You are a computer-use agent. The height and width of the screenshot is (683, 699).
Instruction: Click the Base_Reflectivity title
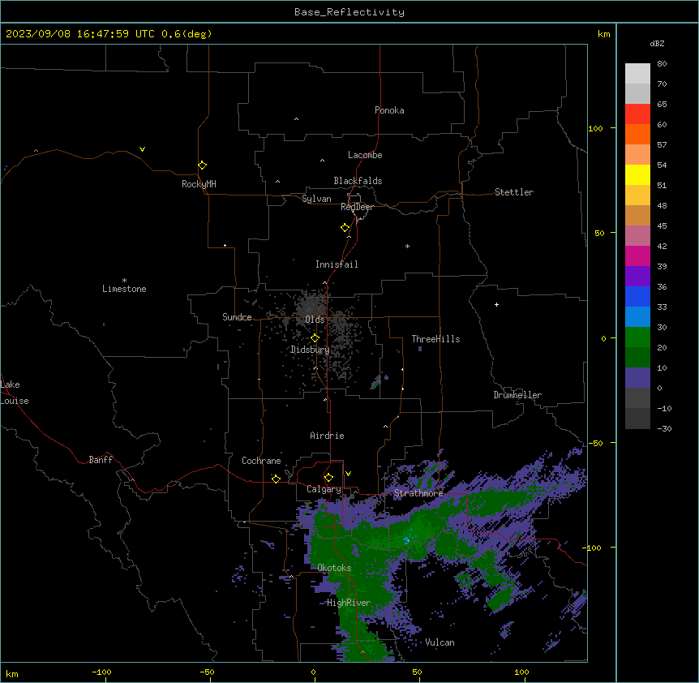click(x=349, y=12)
